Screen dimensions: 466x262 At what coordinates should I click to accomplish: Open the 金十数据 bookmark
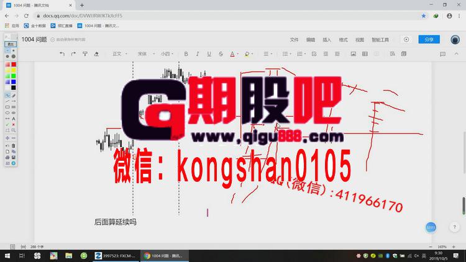point(35,26)
